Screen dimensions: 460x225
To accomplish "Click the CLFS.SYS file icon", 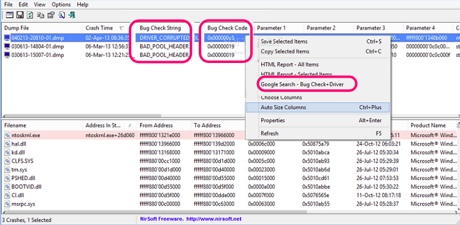I will [x=7, y=161].
